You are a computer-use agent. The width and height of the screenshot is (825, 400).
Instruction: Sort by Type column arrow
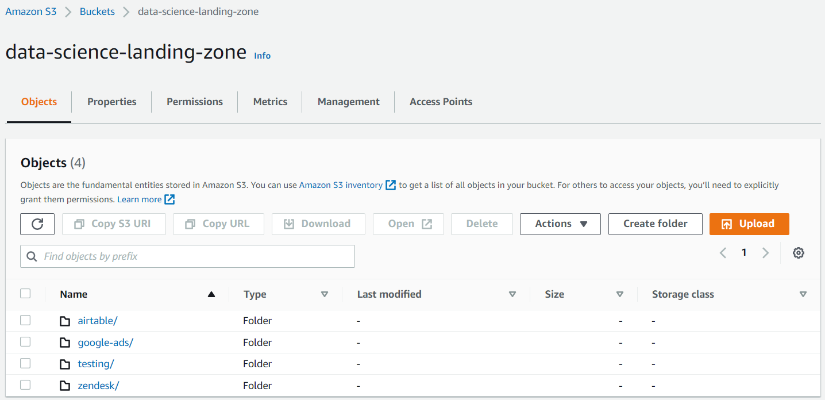325,294
